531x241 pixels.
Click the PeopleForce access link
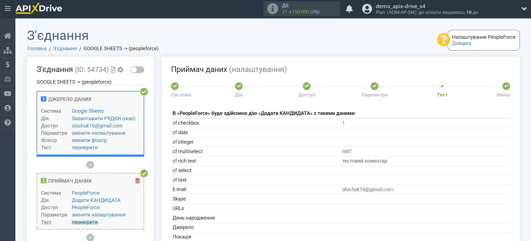tap(86, 208)
